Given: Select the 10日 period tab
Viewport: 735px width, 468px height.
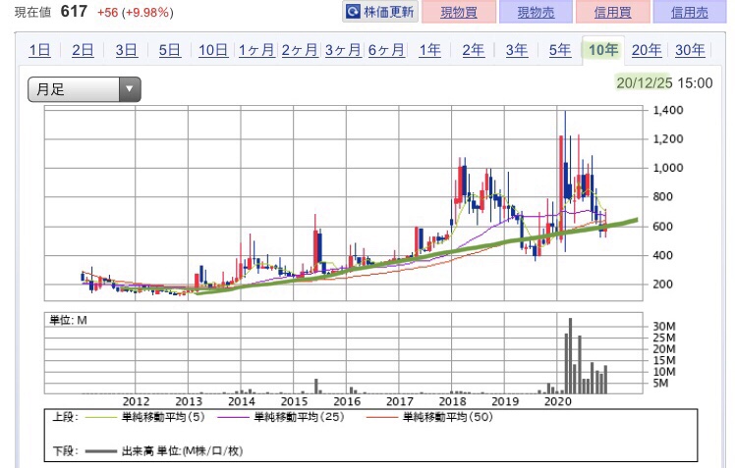Looking at the screenshot, I should pyautogui.click(x=213, y=50).
